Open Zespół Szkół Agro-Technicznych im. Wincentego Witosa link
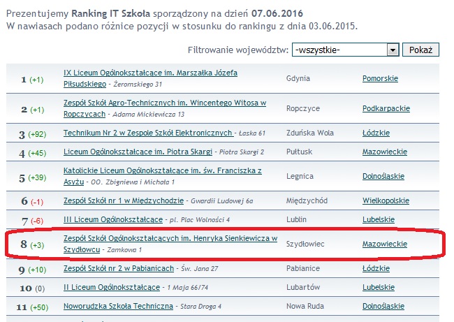Image resolution: width=454 pixels, height=322 pixels. [x=165, y=108]
